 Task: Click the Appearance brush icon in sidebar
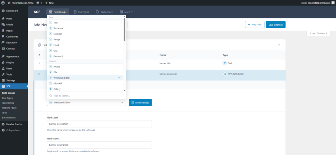3,56
